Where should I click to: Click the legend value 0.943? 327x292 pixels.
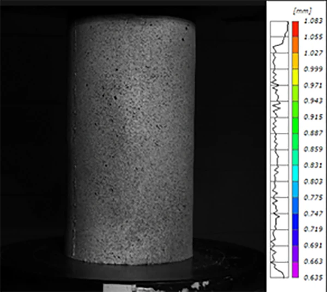coord(313,101)
